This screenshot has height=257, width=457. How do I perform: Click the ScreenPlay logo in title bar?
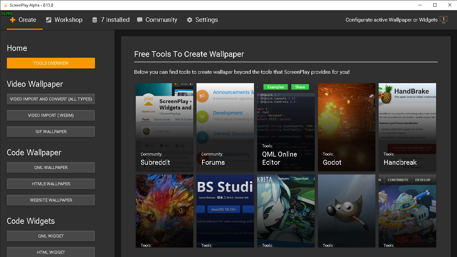(5, 5)
